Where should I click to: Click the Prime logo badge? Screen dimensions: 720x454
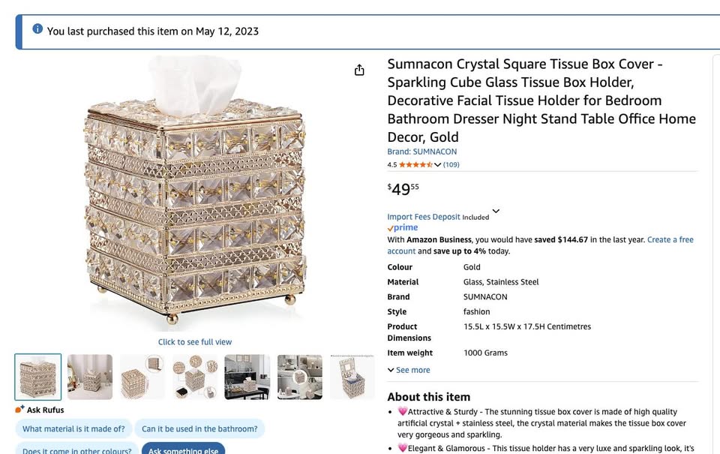point(403,228)
